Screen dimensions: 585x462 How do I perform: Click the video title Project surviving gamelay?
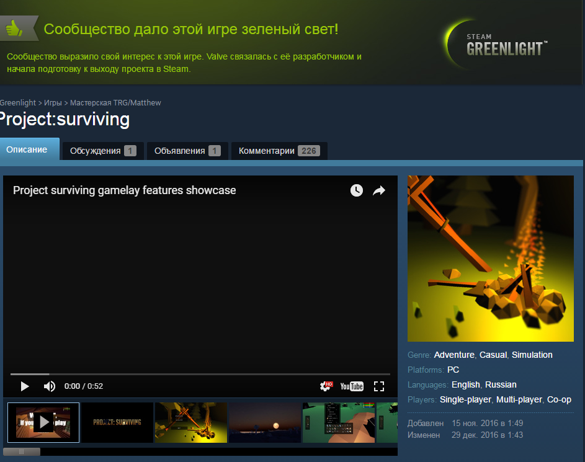[124, 190]
